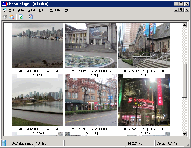The width and height of the screenshot is (191, 148).
Task: Click the MDI document icon left of File
Action: pos(5,10)
